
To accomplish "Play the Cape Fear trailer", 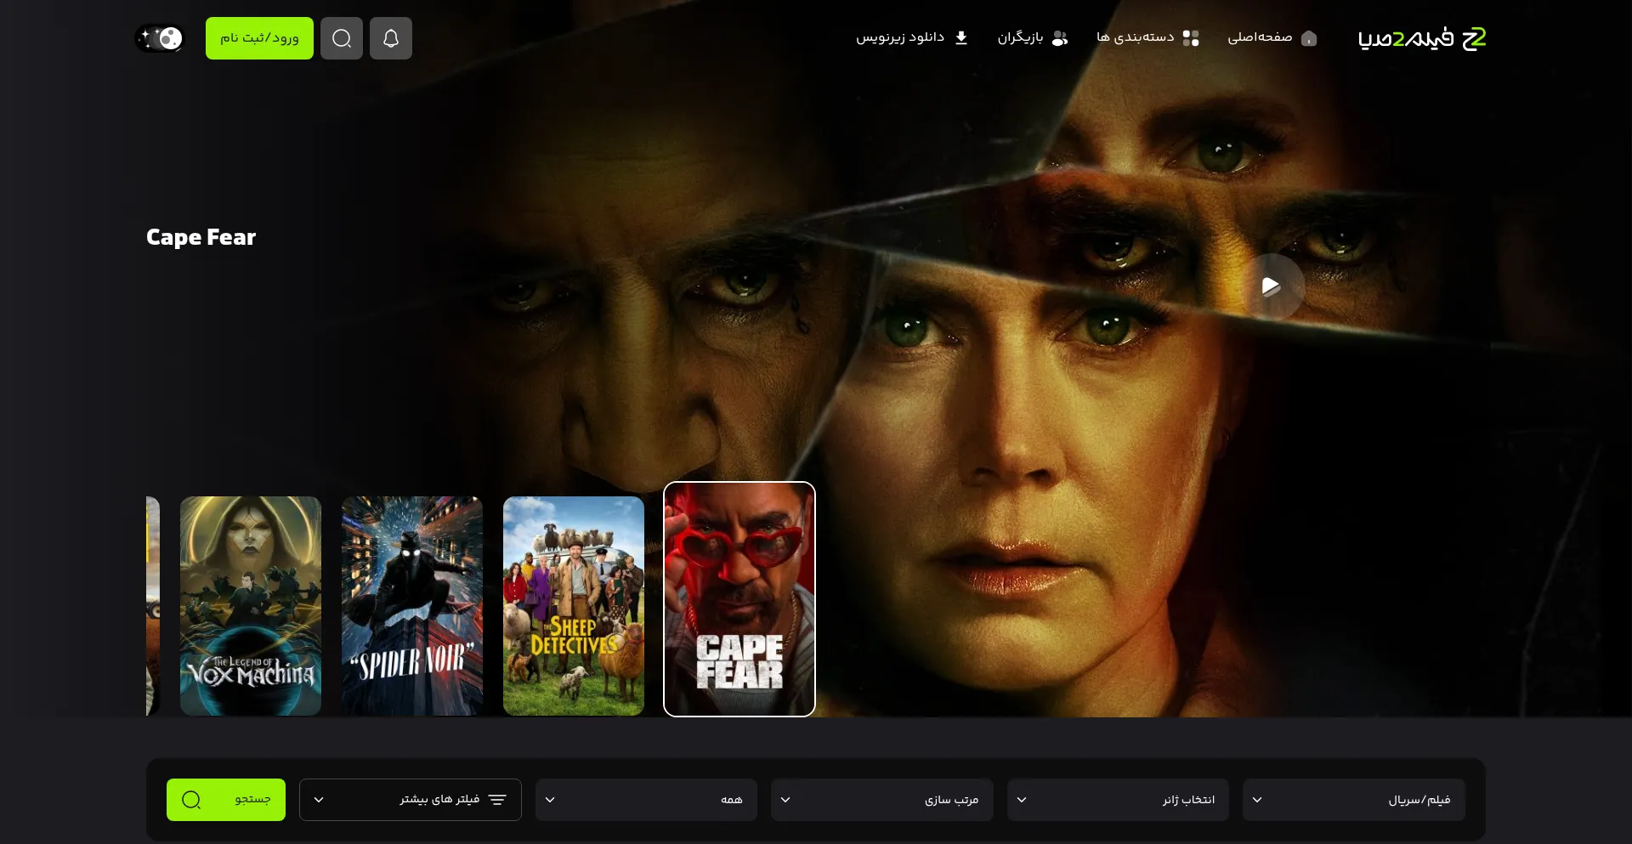I will pyautogui.click(x=1271, y=286).
